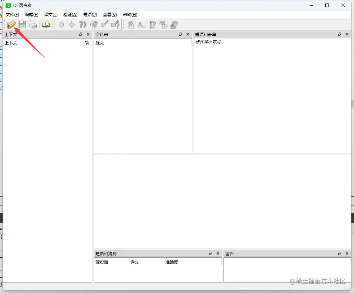The width and height of the screenshot is (354, 293).
Task: Float the 短语和表单 panel
Action: [x=340, y=34]
